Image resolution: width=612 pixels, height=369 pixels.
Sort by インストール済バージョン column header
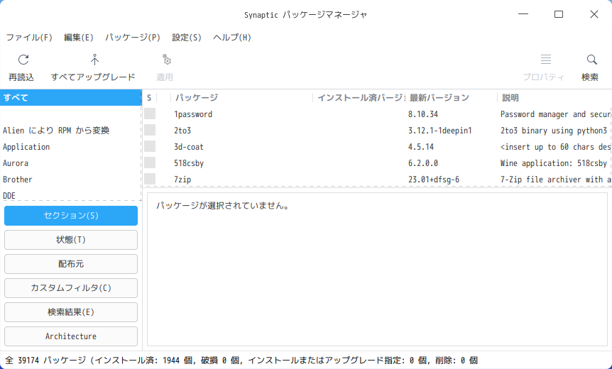tap(359, 97)
